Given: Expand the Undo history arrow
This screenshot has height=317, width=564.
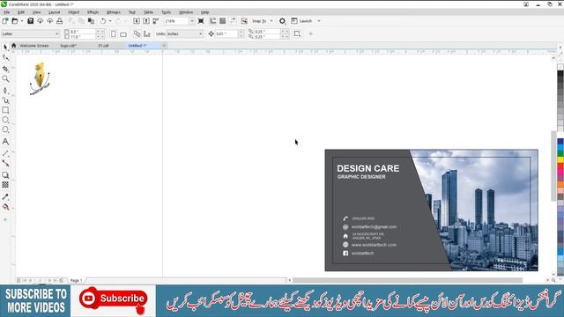Looking at the screenshot, I should point(109,21).
